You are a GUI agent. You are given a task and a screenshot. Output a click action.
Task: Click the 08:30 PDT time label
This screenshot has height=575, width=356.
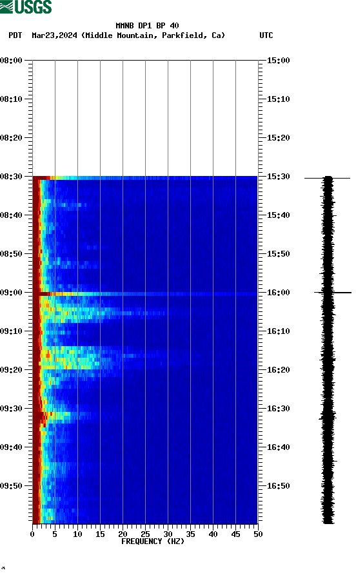tap(11, 177)
